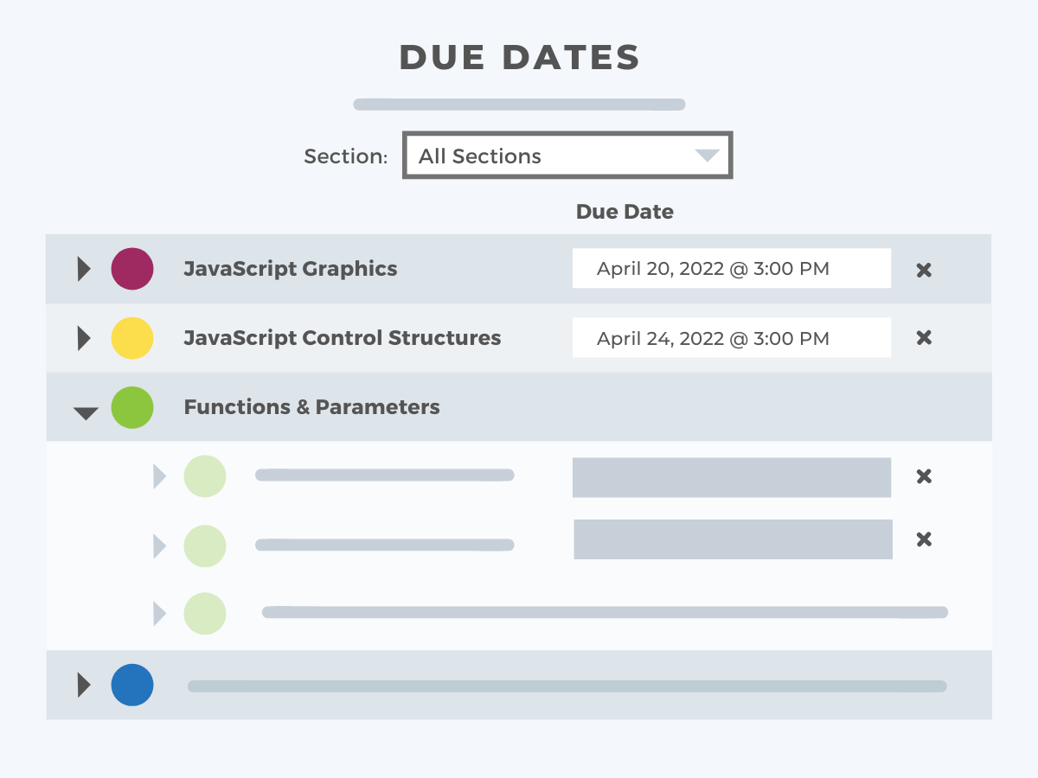This screenshot has height=778, width=1038.
Task: Expand the third light green sub-item arrow
Action: [159, 614]
